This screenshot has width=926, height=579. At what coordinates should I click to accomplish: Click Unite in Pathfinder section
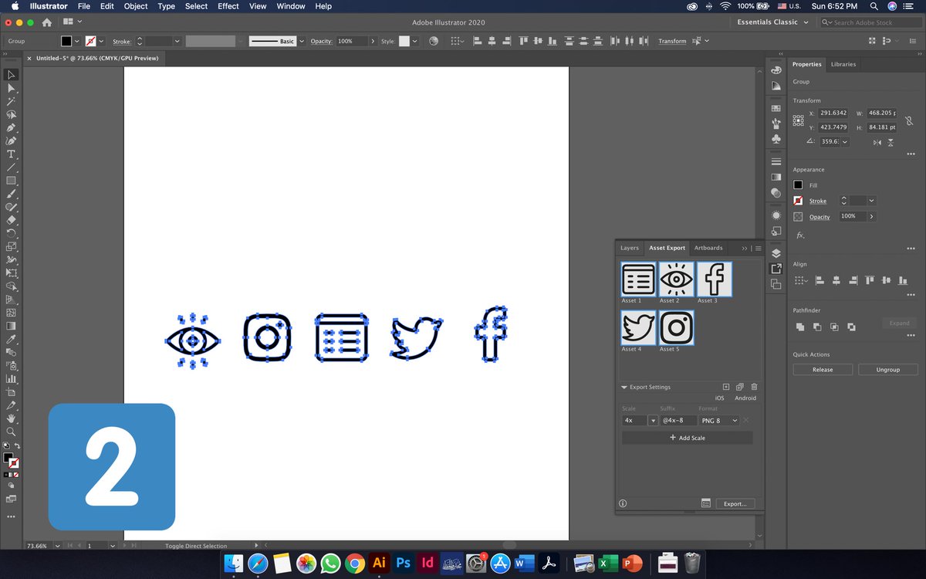800,327
